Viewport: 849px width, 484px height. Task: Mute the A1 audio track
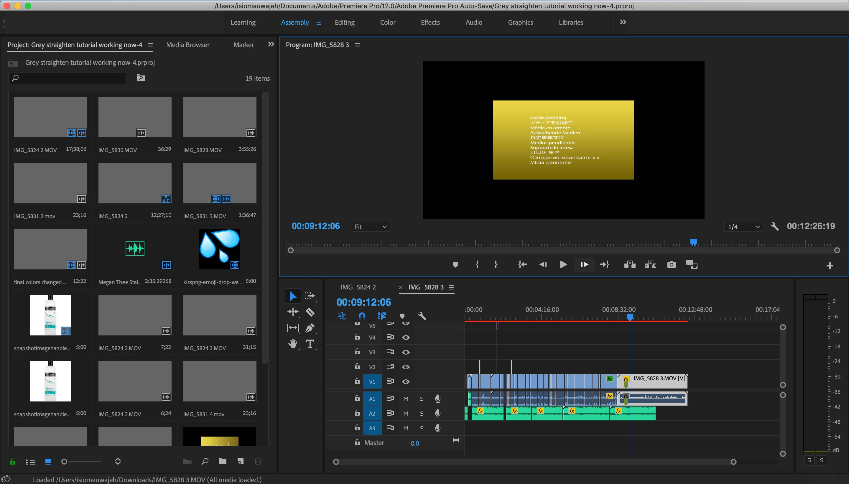(406, 399)
